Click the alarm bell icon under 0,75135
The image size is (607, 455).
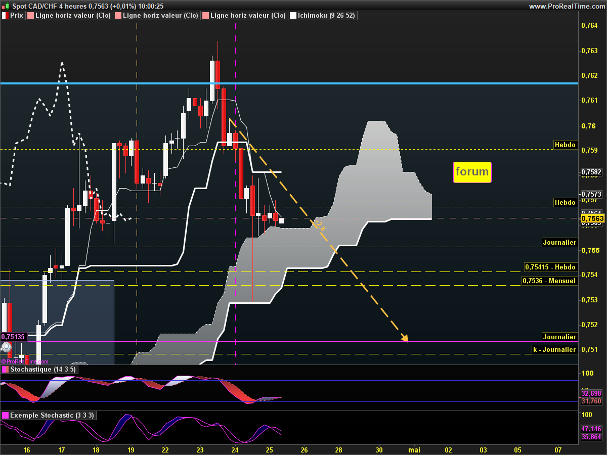[x=6, y=348]
